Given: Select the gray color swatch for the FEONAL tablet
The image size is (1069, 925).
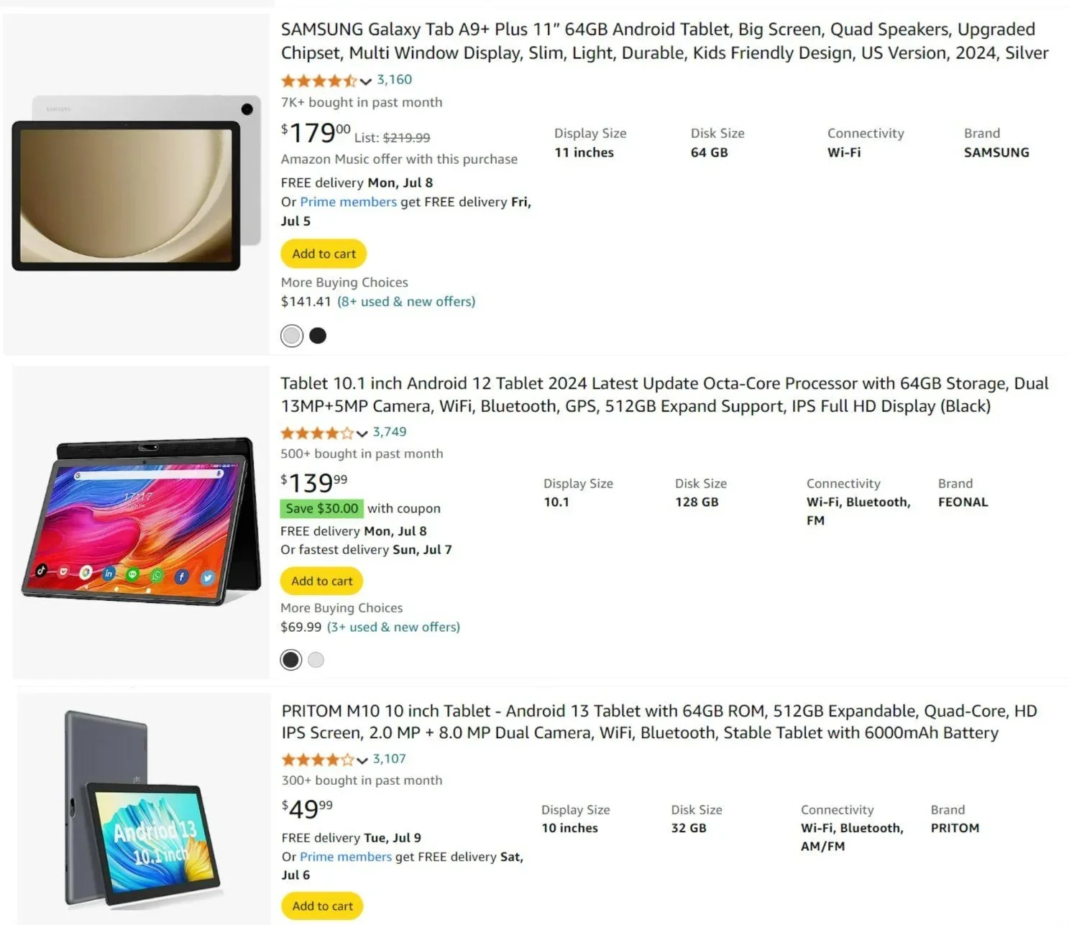Looking at the screenshot, I should click(316, 659).
